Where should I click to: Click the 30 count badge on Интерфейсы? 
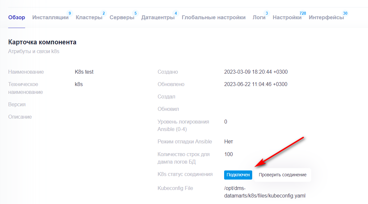tap(345, 13)
